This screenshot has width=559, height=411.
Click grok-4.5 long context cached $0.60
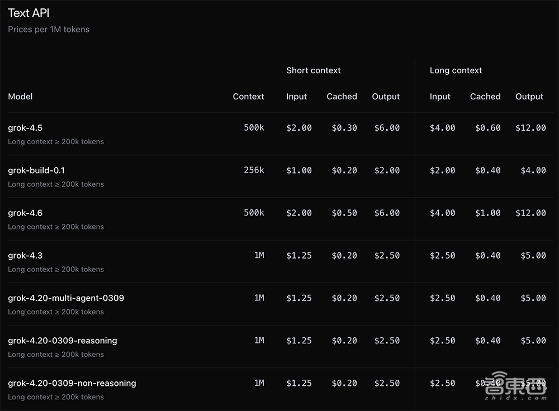(487, 128)
